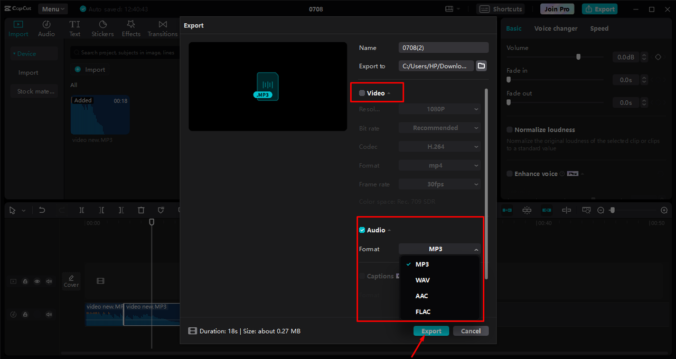Open the CapCut Menu dropdown
676x359 pixels.
(x=53, y=9)
